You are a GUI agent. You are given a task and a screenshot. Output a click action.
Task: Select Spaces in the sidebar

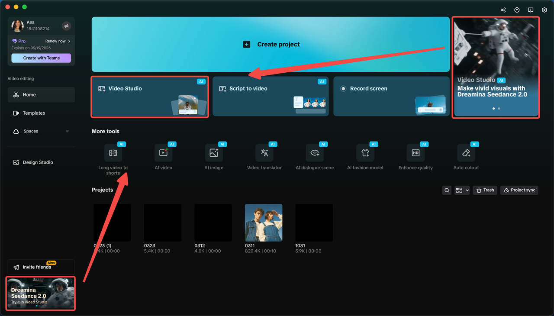tap(41, 131)
